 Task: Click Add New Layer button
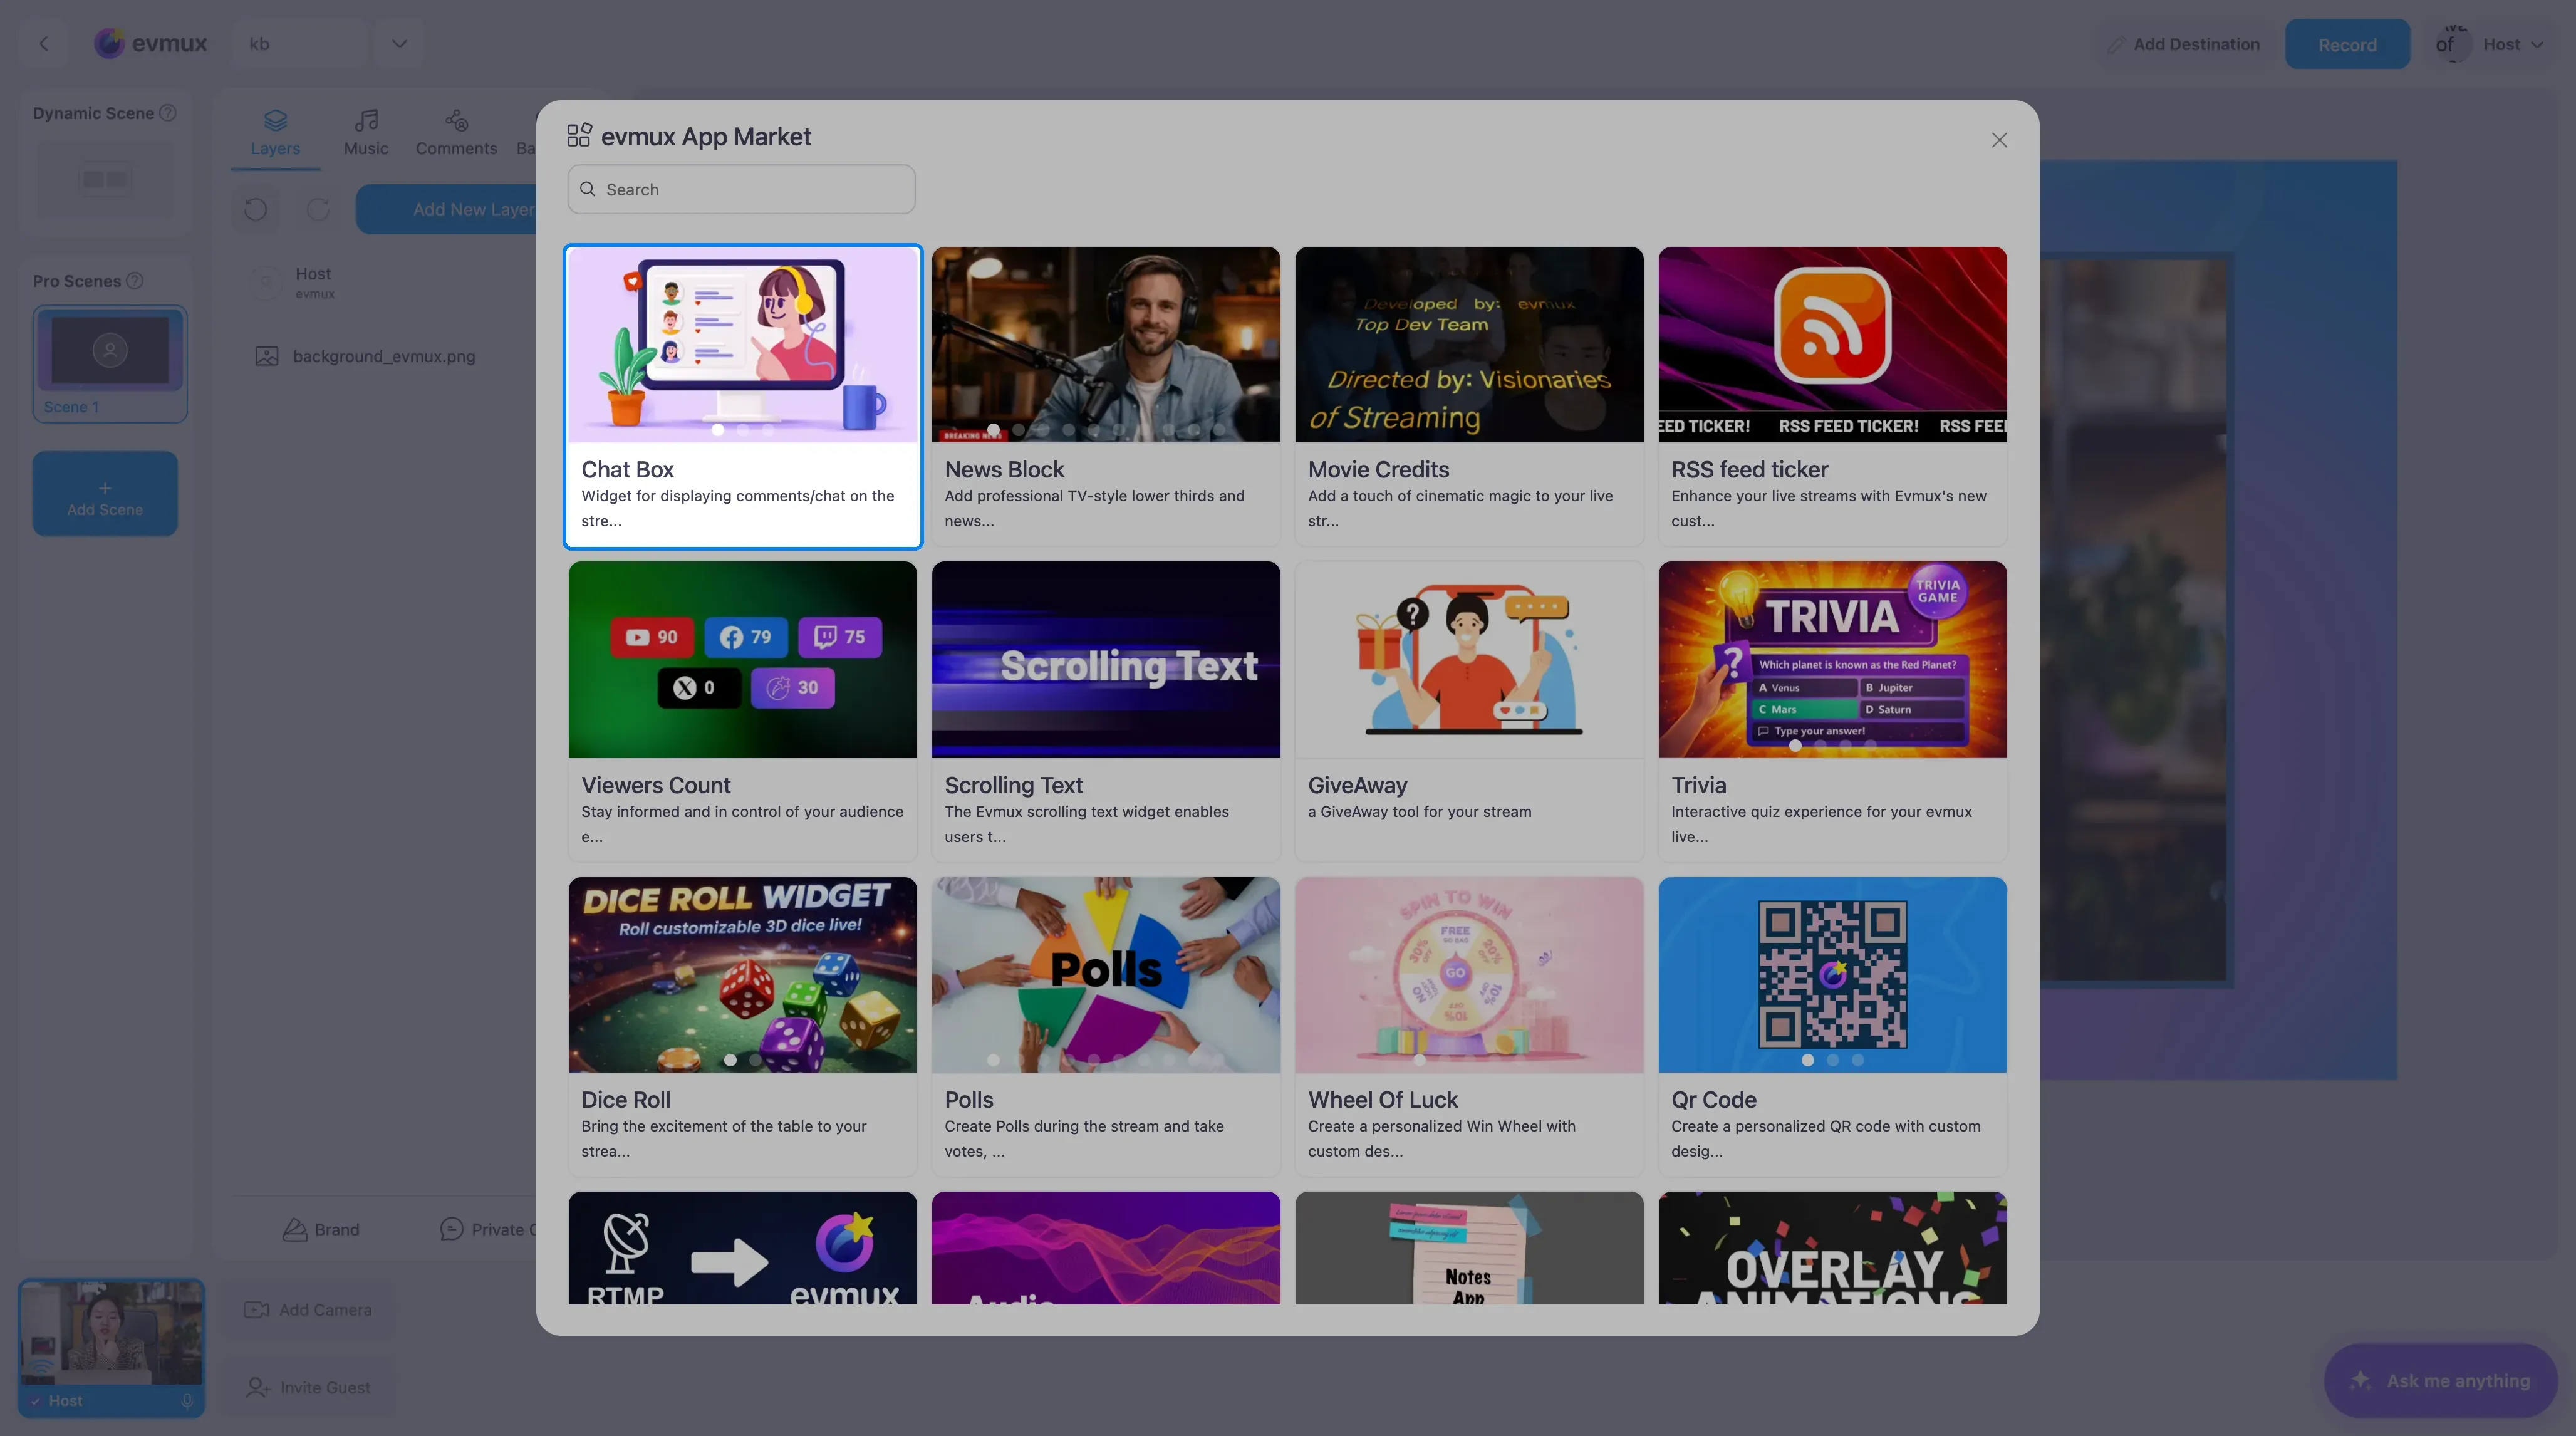(447, 209)
